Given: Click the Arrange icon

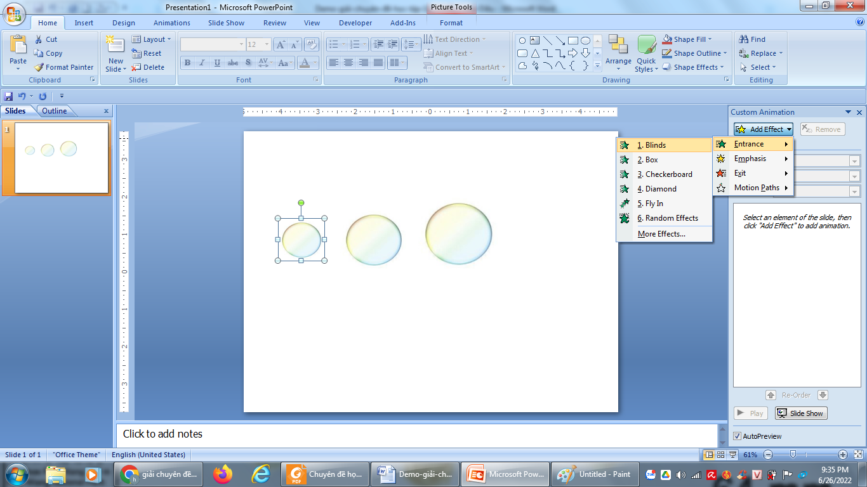Looking at the screenshot, I should (618, 46).
